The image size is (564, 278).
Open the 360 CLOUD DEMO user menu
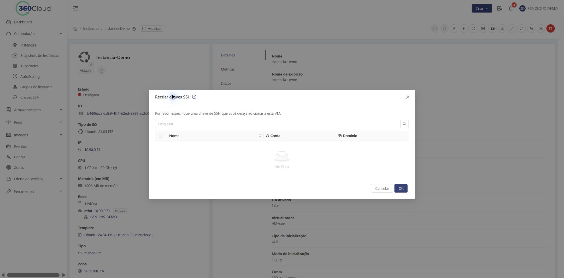pos(538,8)
